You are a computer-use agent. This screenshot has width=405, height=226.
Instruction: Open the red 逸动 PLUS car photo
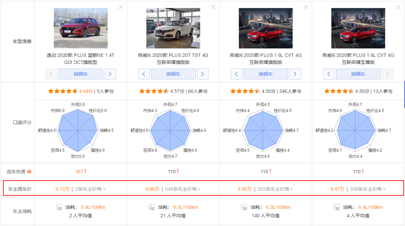pyautogui.click(x=81, y=28)
